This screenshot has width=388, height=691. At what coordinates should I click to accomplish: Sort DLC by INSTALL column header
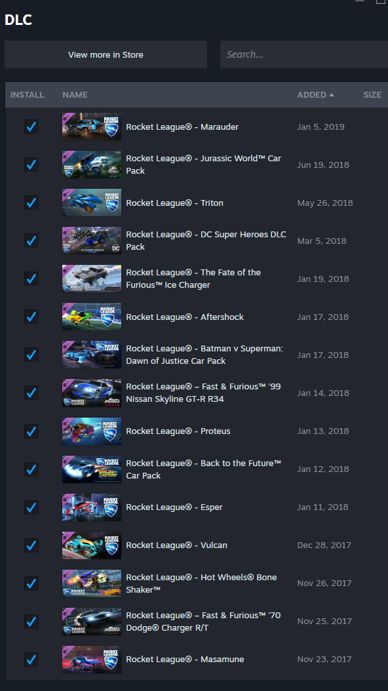click(28, 95)
